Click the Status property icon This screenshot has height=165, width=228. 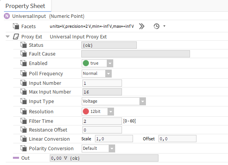[x=24, y=45]
